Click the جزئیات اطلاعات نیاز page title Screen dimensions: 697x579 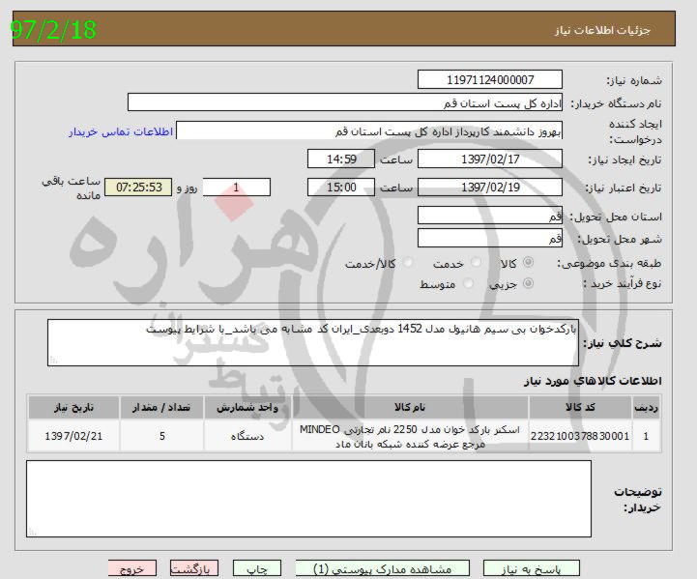click(602, 30)
